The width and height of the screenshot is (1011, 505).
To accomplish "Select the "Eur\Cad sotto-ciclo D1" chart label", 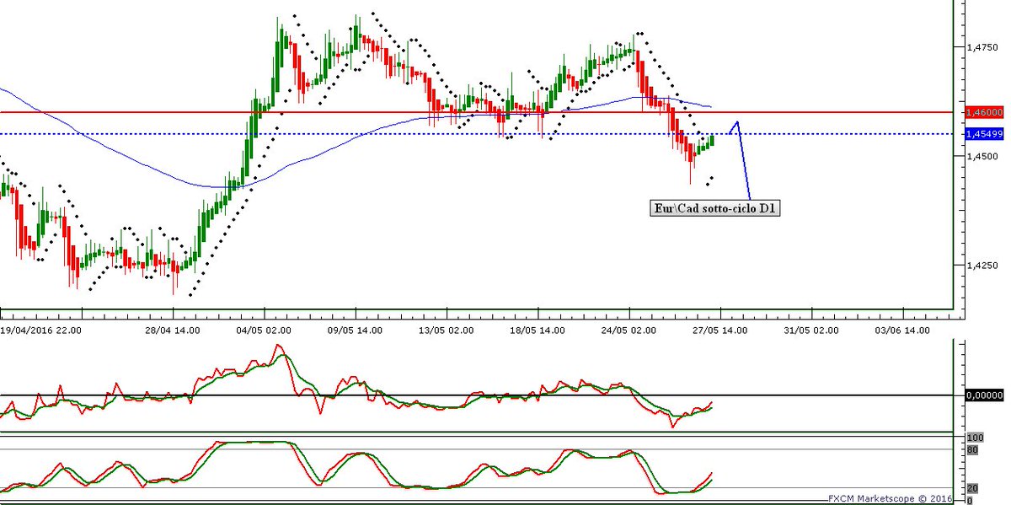I will 715,208.
